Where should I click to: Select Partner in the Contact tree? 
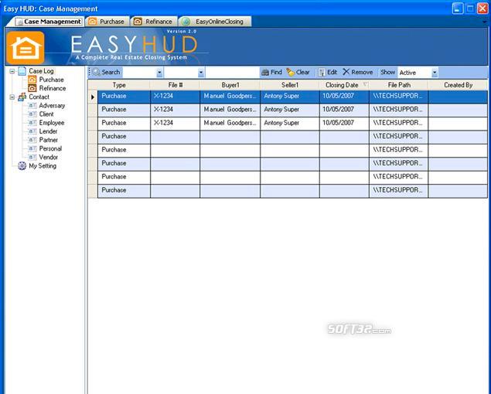click(x=48, y=140)
